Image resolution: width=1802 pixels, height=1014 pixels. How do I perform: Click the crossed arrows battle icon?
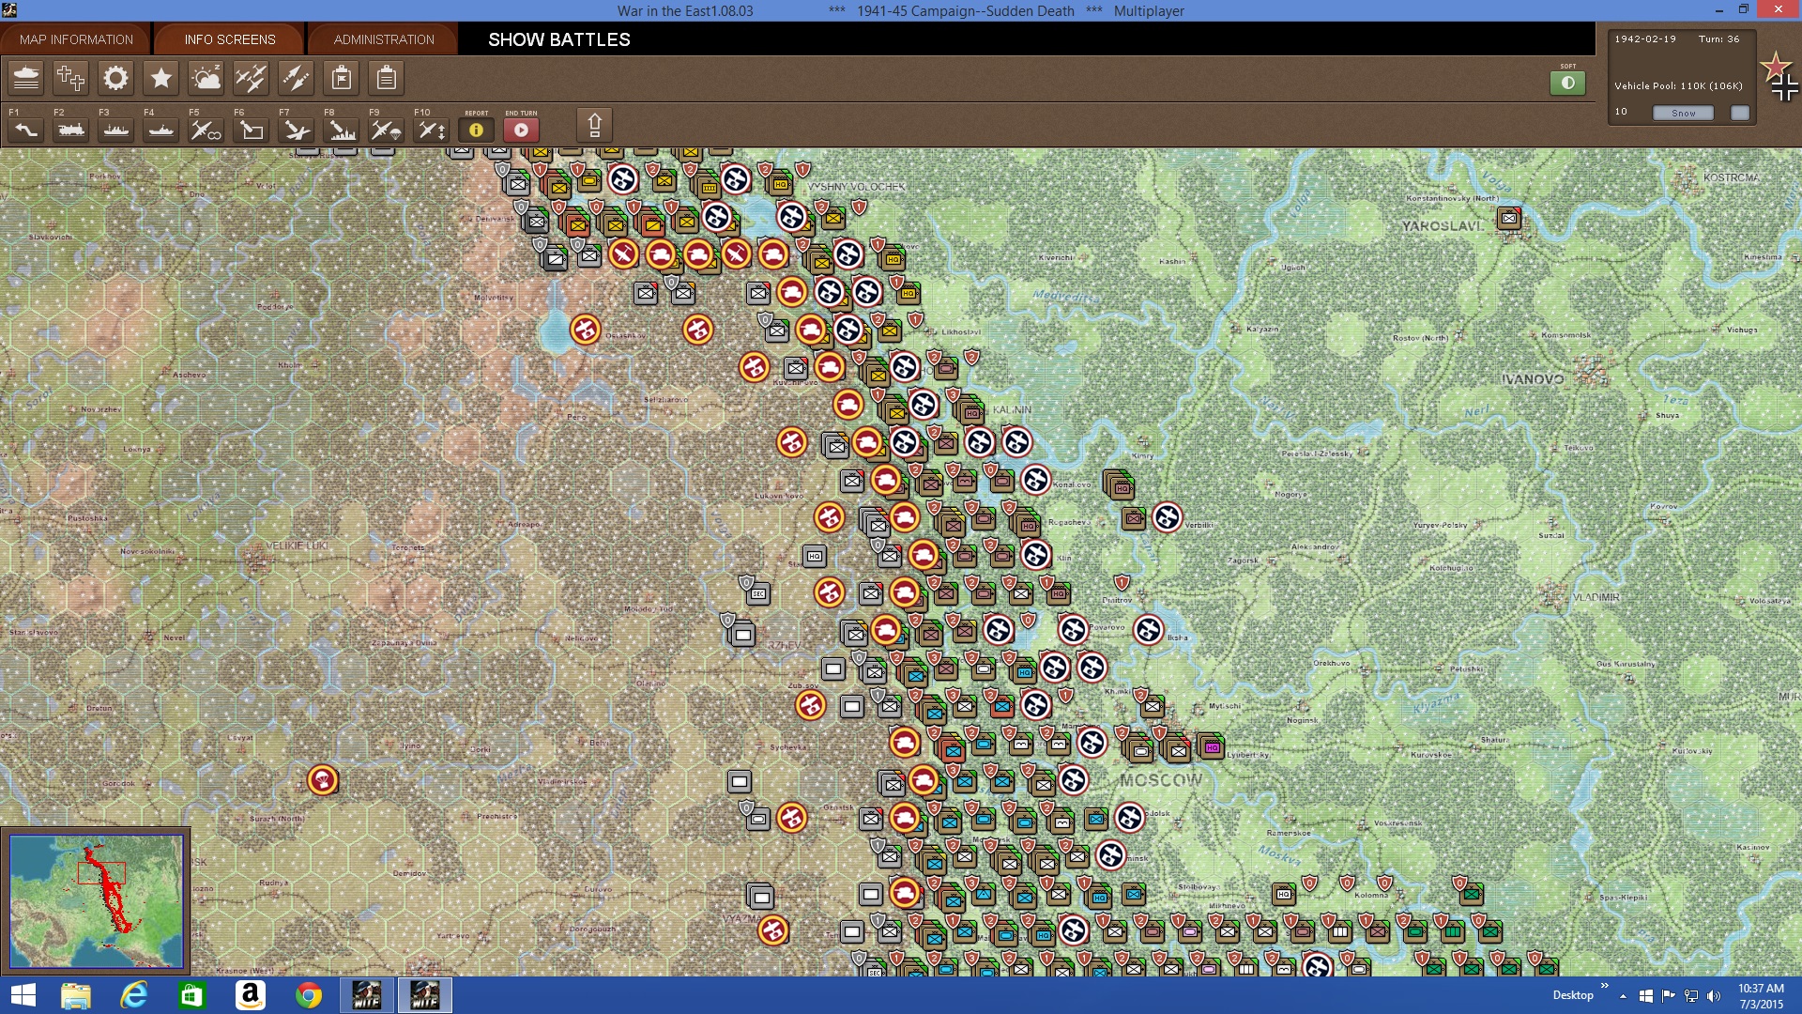tap(296, 78)
